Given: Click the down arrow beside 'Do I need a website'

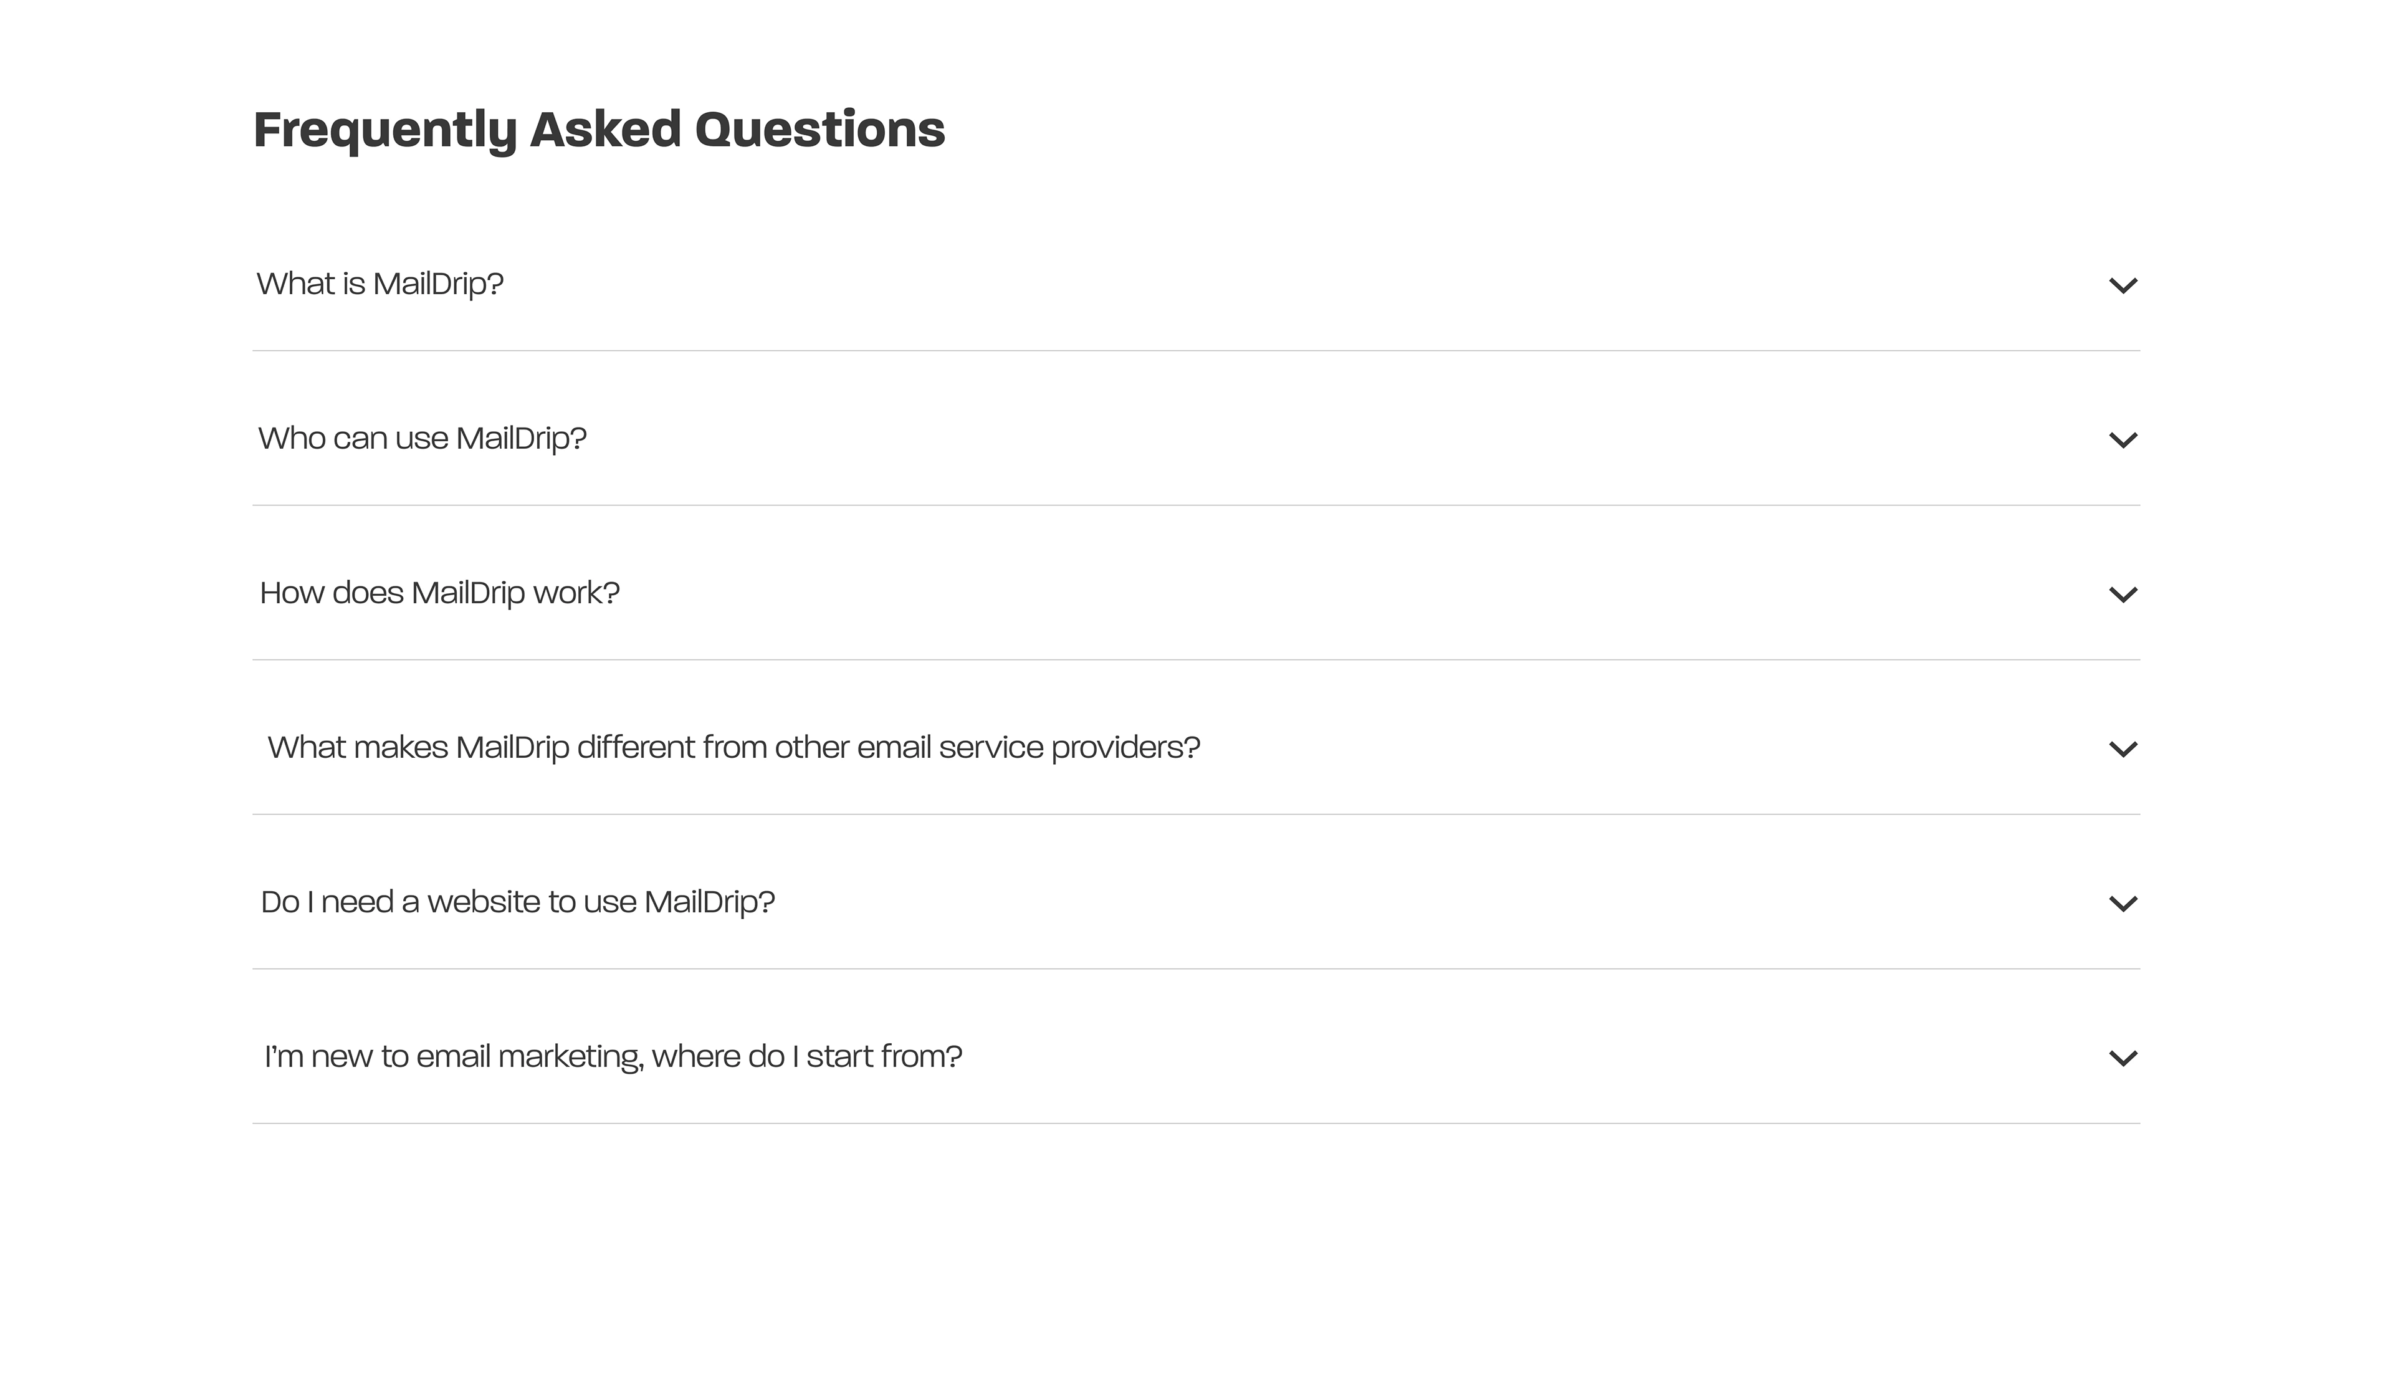Looking at the screenshot, I should tap(2122, 904).
